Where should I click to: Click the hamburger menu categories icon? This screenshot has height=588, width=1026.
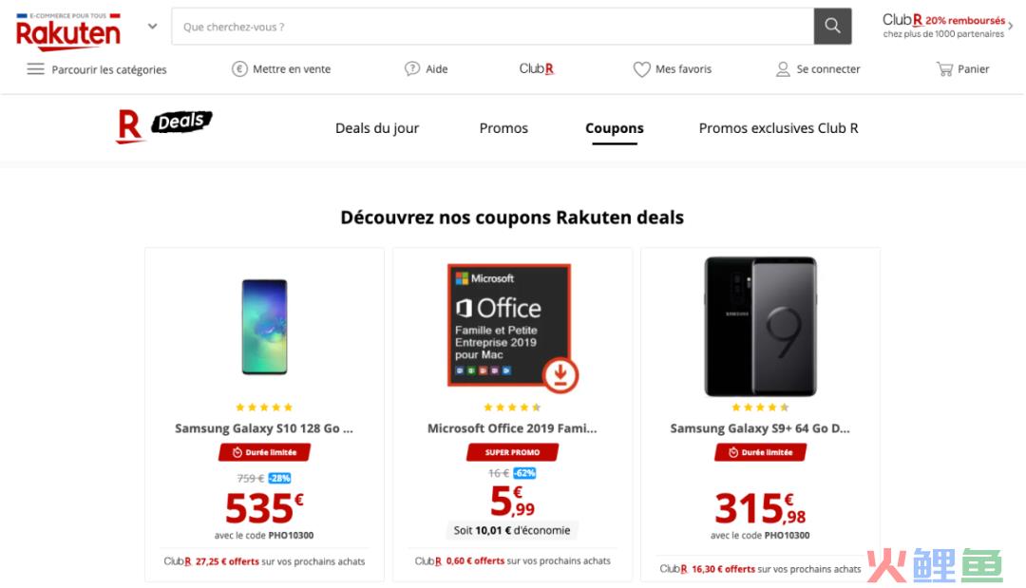pyautogui.click(x=35, y=68)
